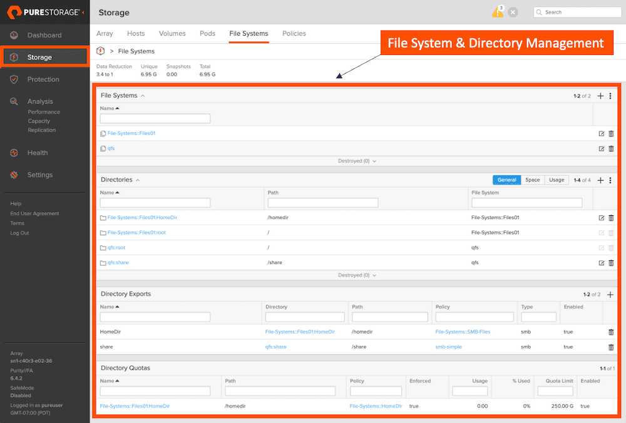Open the File-Systems::HomeDir quota policy link
Viewport: 626px width, 423px height.
(376, 406)
